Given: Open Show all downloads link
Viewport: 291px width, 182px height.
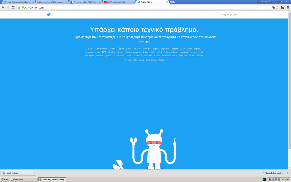Looking at the screenshot, I should (274, 173).
